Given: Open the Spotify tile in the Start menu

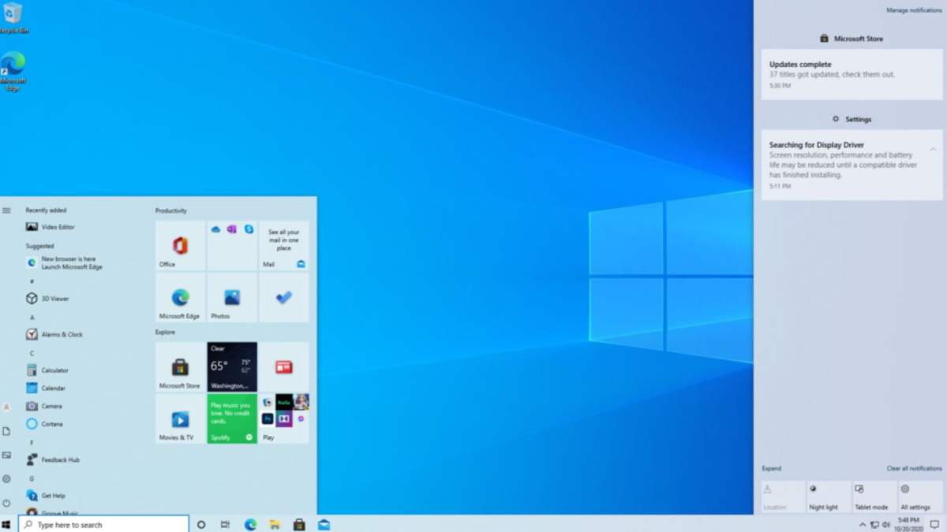Looking at the screenshot, I should 231,419.
